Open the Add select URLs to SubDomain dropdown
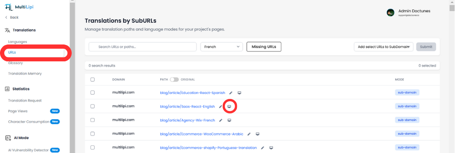Image resolution: width=455 pixels, height=153 pixels. [x=384, y=47]
